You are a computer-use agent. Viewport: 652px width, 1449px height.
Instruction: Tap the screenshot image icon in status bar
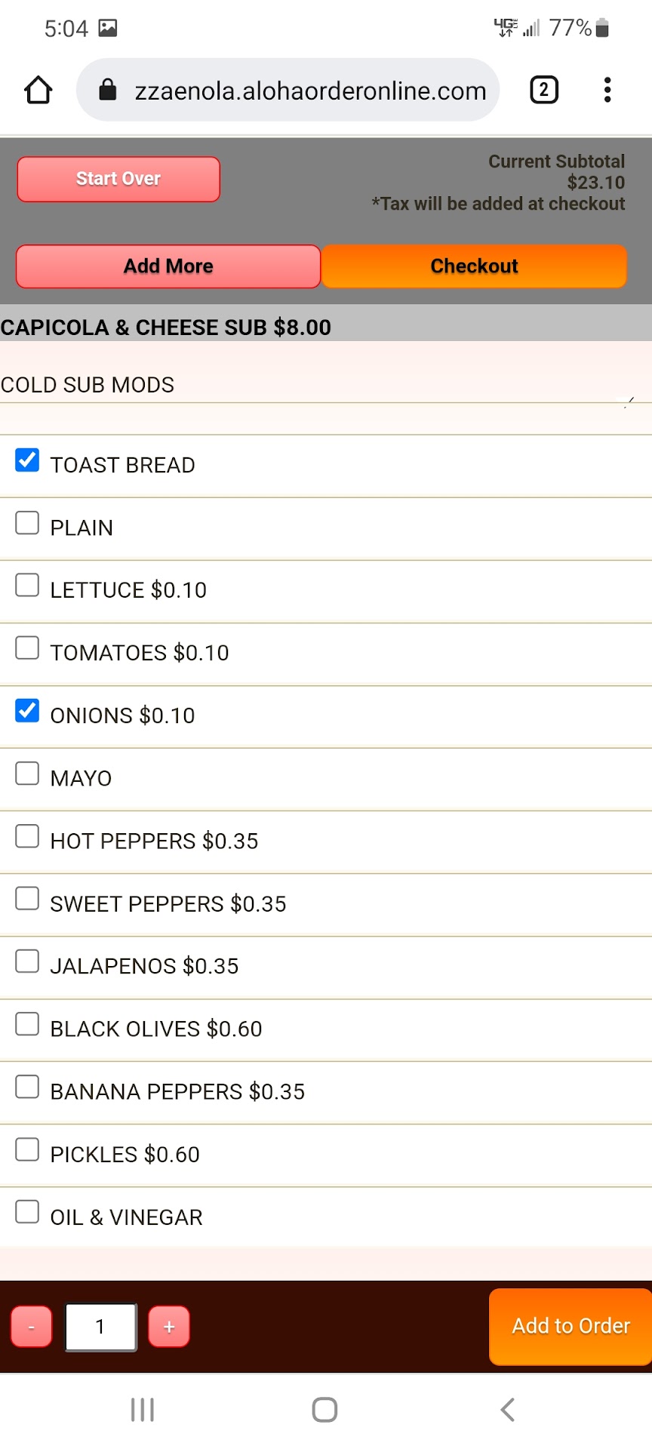coord(108,29)
